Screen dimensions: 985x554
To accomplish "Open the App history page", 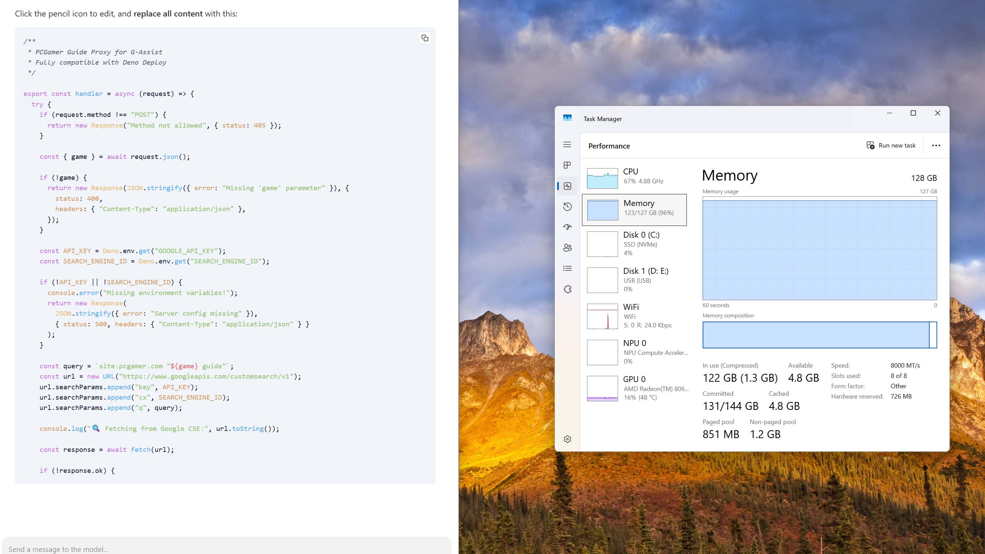I will pos(567,207).
